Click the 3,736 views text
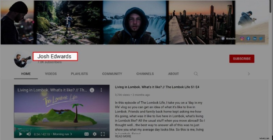The height and width of the screenshot is (140, 273). tap(123, 95)
